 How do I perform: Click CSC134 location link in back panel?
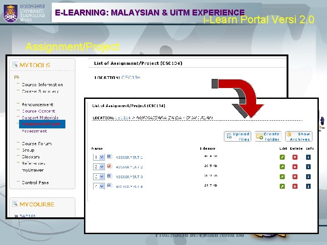(x=131, y=78)
